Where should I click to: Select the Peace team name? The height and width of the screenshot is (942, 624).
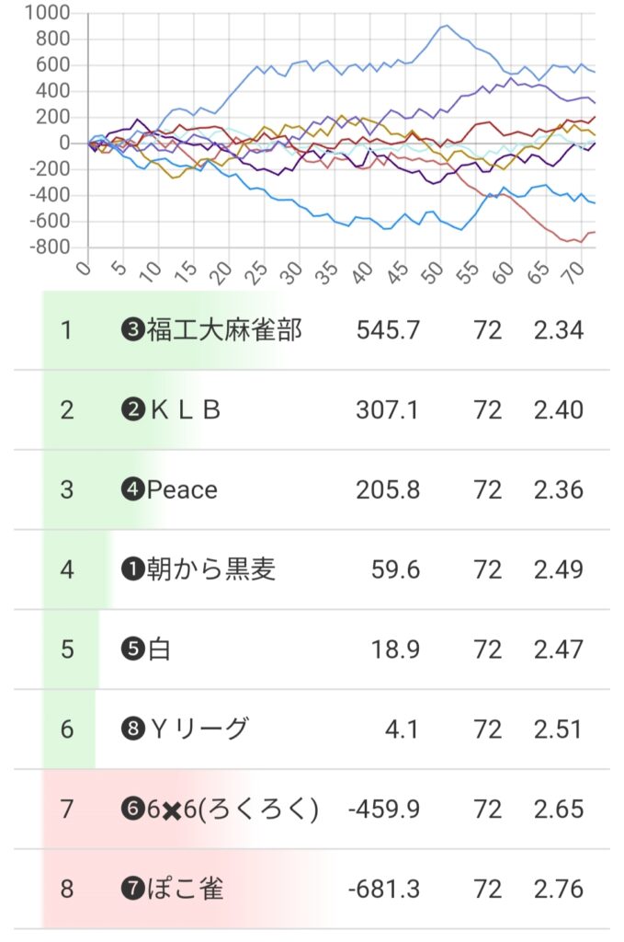click(182, 489)
